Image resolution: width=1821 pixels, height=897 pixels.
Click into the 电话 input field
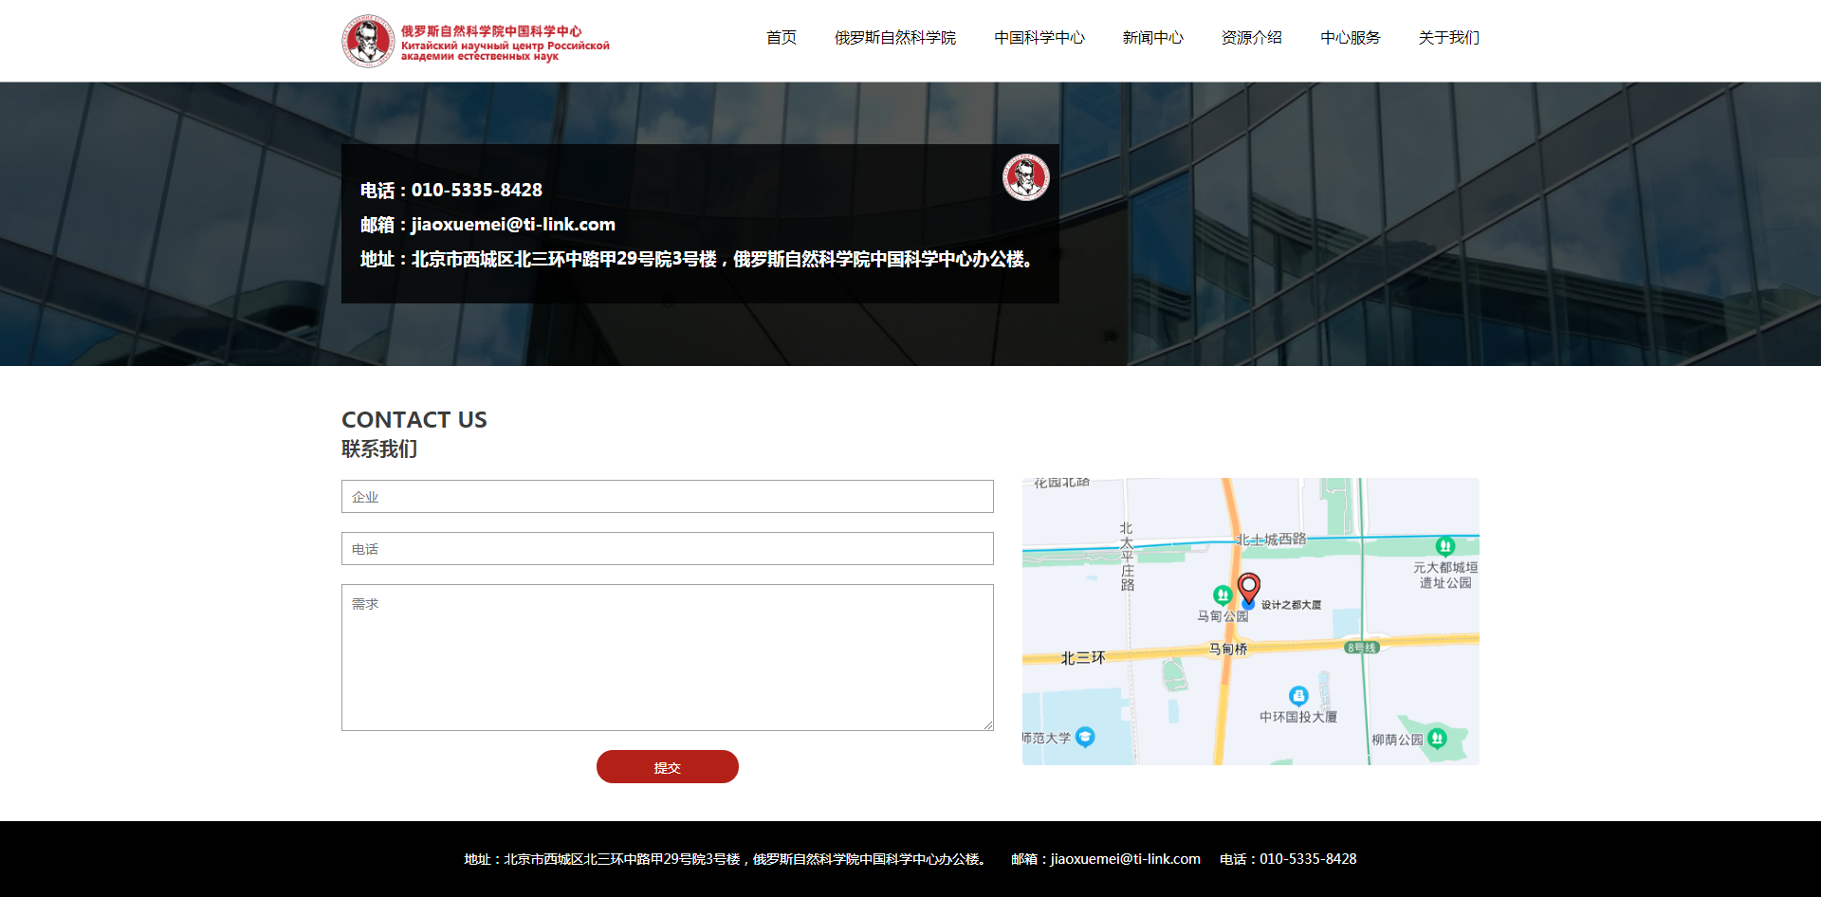coord(667,549)
